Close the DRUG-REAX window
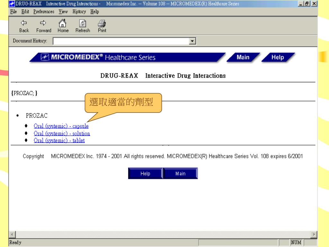 [314, 4]
